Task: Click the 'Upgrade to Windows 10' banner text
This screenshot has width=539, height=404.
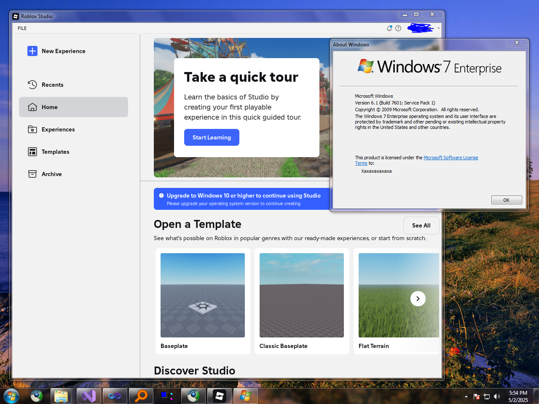Action: [244, 195]
